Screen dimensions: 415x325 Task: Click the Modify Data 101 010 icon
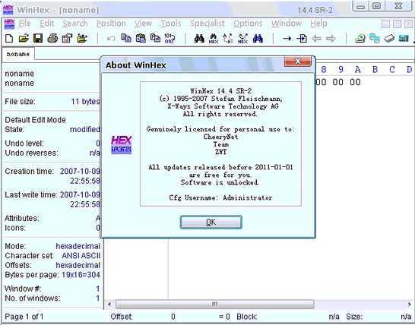[169, 38]
